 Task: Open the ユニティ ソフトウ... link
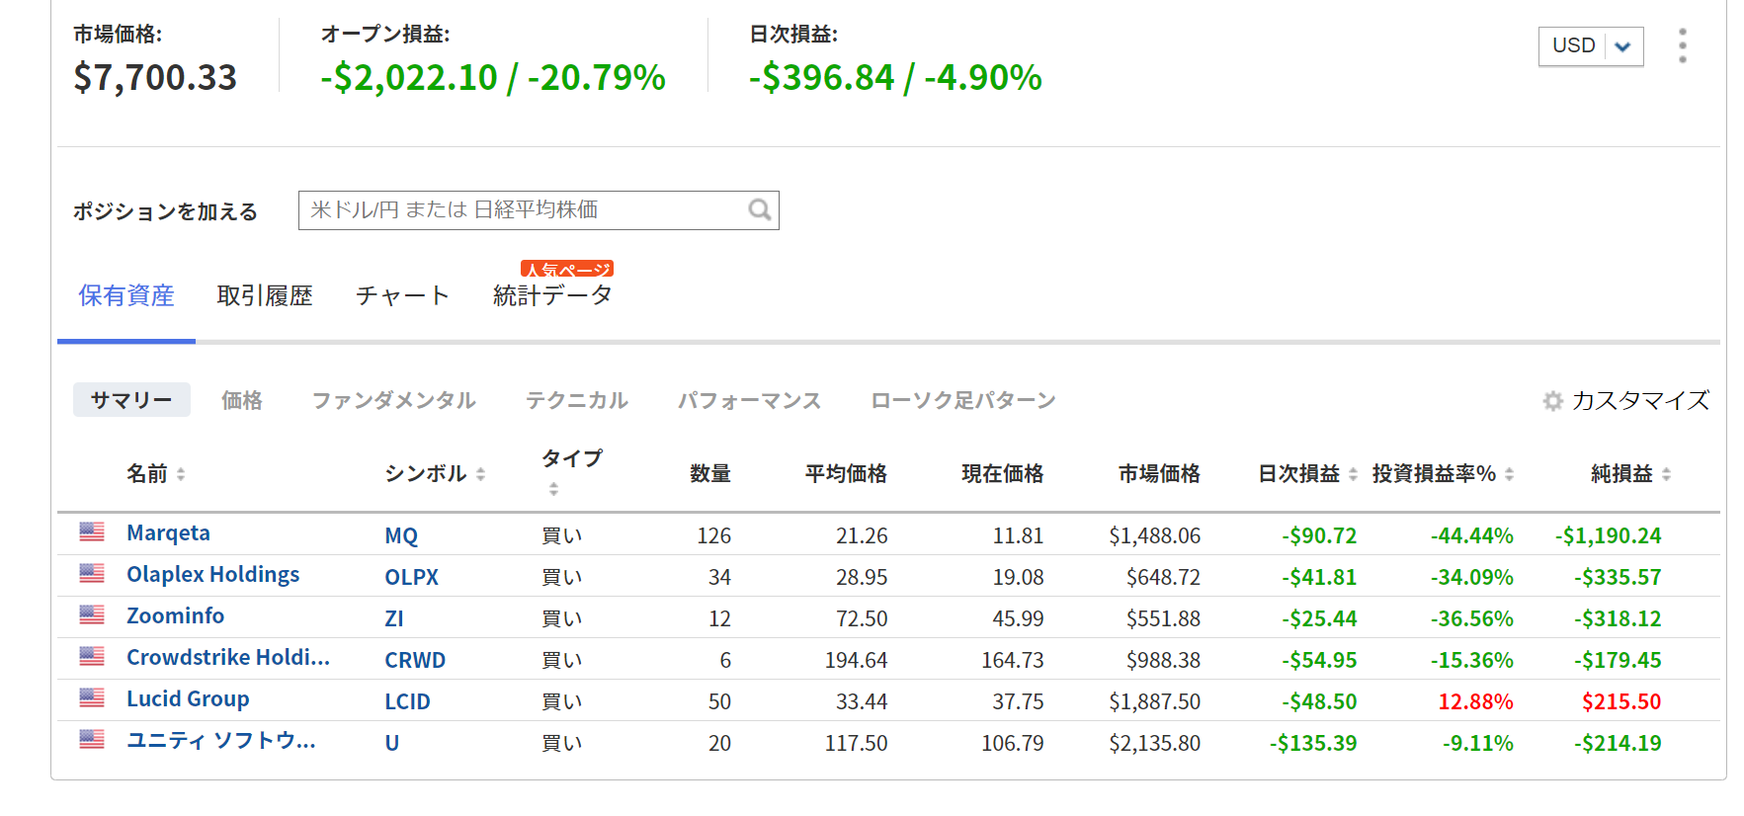click(x=221, y=740)
